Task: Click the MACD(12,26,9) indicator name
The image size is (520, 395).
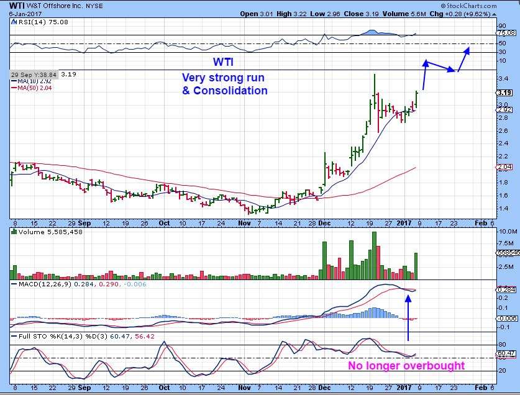Action: pos(45,284)
